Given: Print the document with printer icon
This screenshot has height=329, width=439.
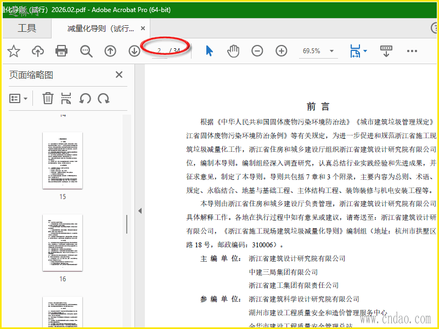Looking at the screenshot, I should click(x=61, y=51).
